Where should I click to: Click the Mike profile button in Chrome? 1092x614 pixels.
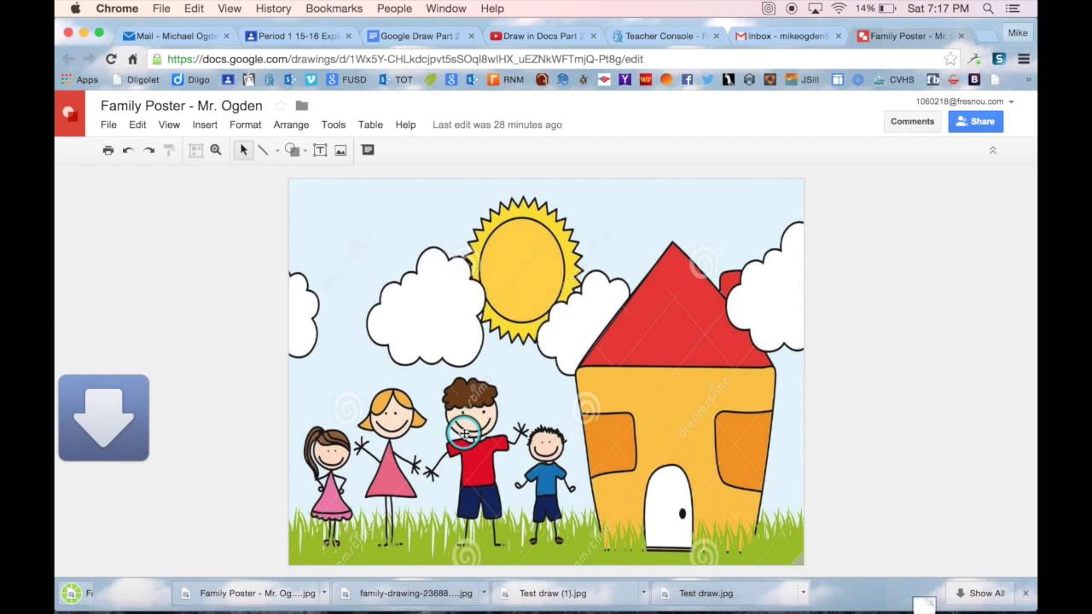tap(1018, 32)
